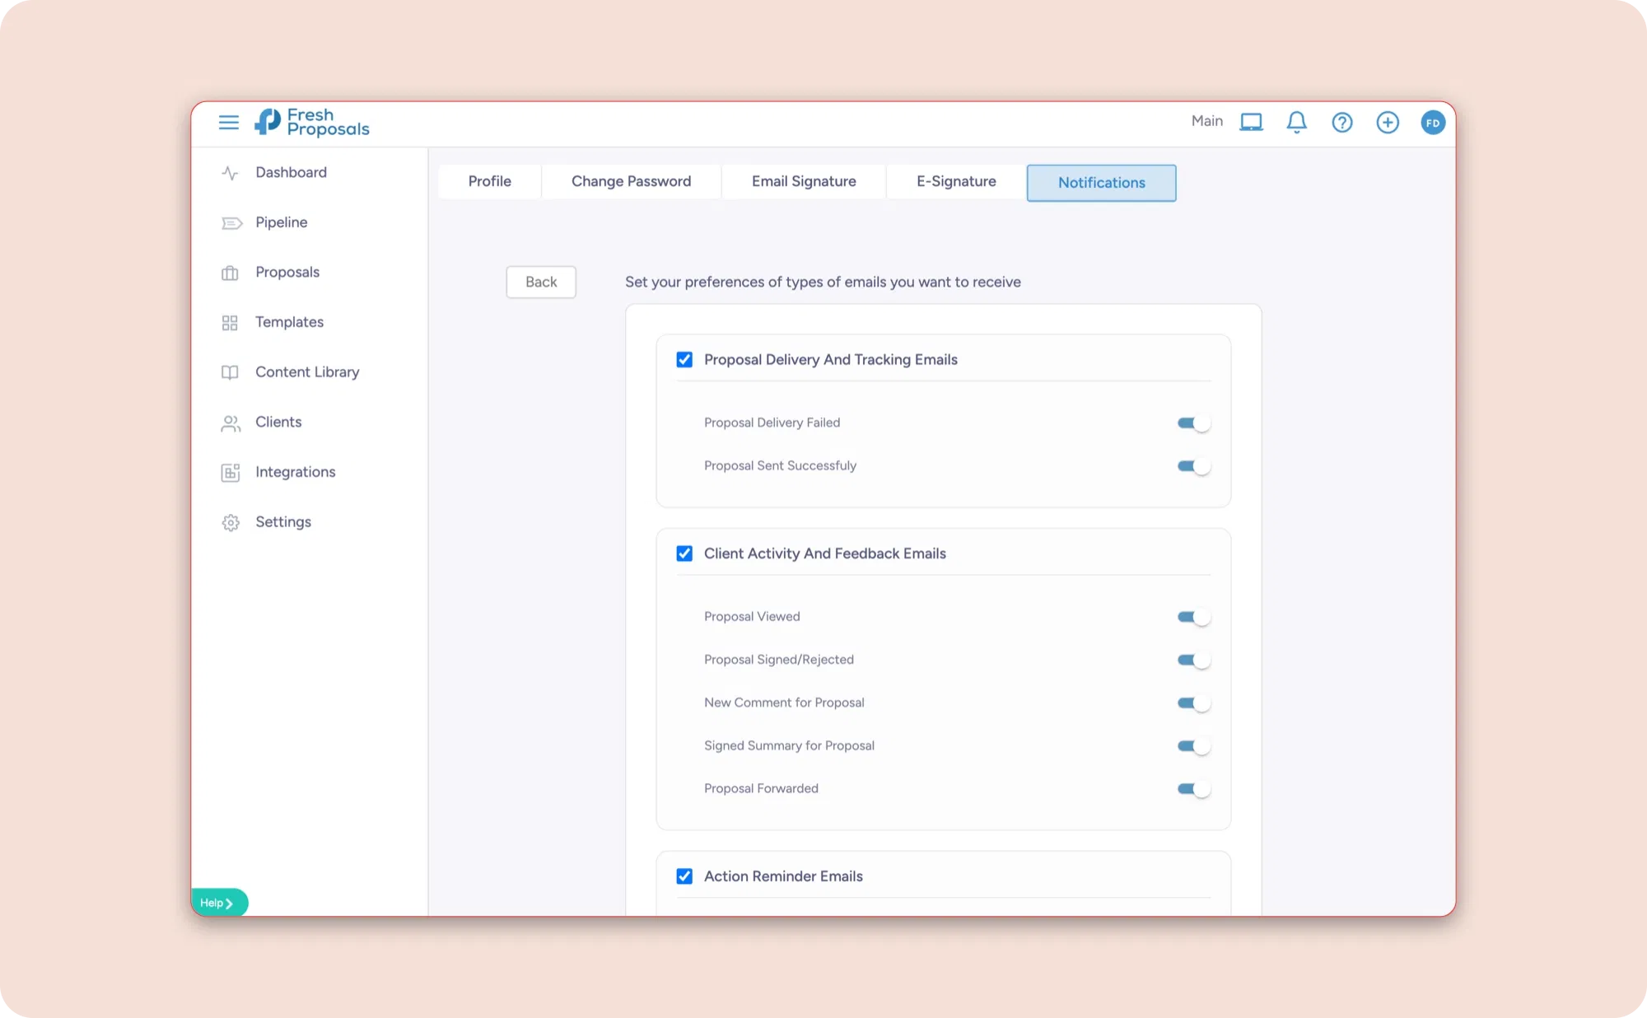Click the help question mark icon
The width and height of the screenshot is (1647, 1018).
click(x=1341, y=123)
